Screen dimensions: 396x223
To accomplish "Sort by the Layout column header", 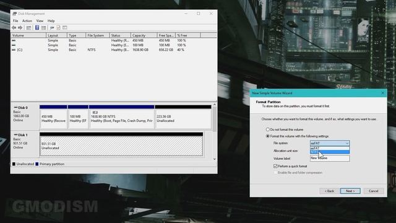I will [x=56, y=35].
